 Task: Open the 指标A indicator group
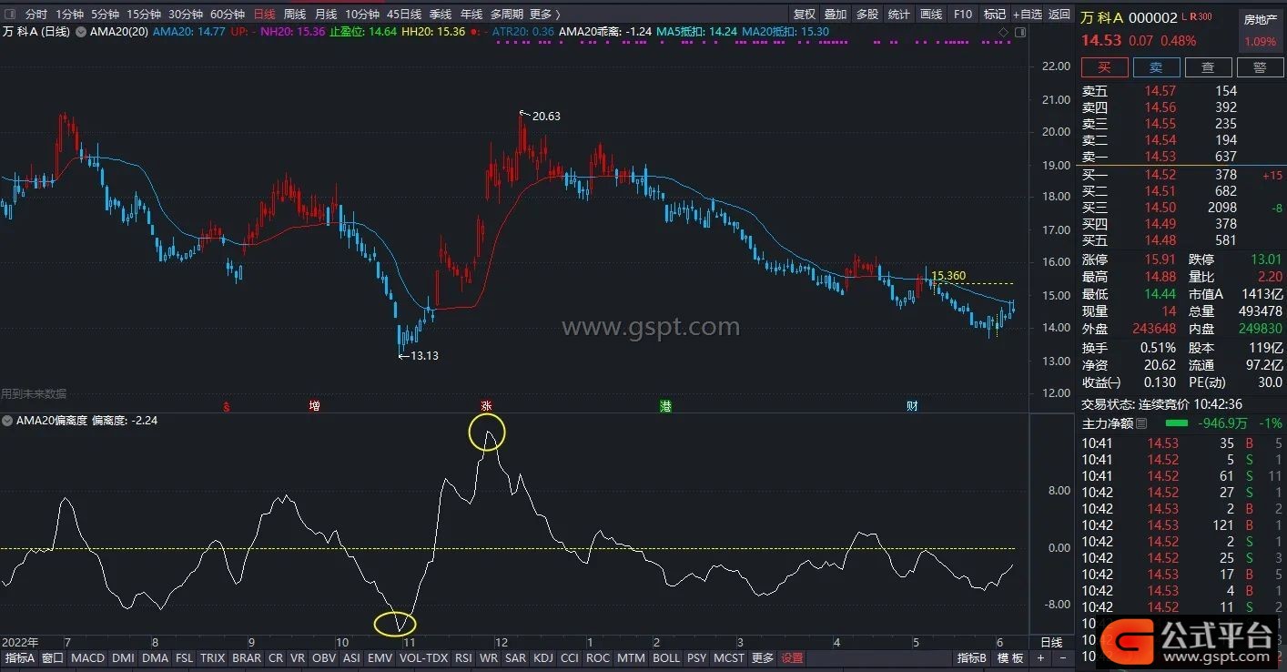coord(20,657)
